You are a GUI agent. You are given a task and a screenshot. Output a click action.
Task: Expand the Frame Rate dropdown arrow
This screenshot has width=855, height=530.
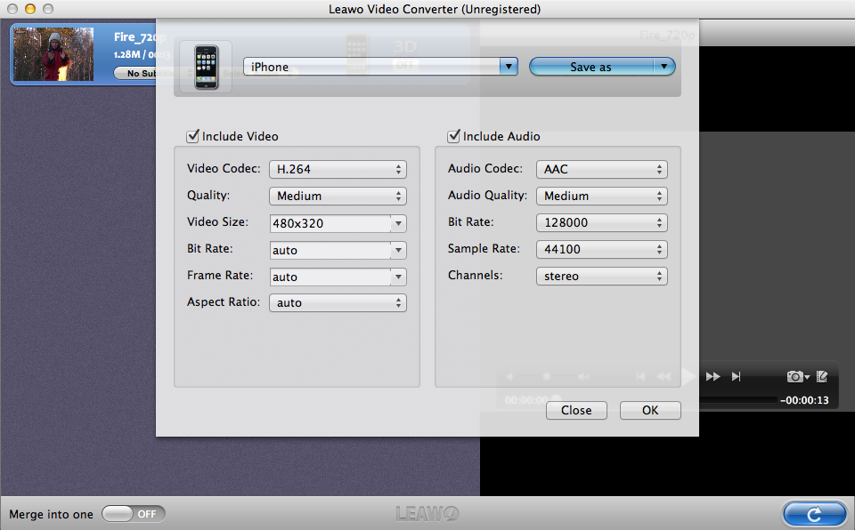tap(399, 277)
